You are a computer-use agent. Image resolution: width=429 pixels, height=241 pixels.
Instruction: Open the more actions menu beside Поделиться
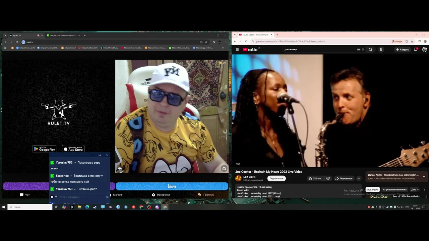[x=359, y=178]
